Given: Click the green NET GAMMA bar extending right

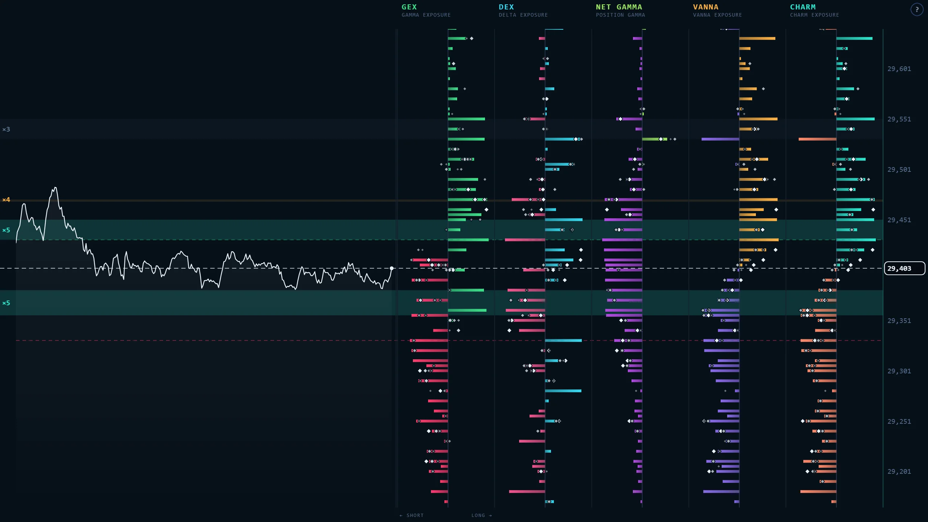Looking at the screenshot, I should (655, 139).
